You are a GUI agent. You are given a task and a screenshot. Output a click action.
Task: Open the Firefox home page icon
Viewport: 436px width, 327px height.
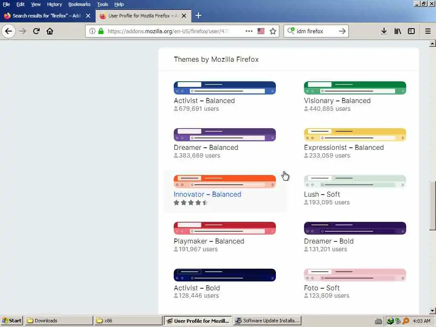pos(50,31)
